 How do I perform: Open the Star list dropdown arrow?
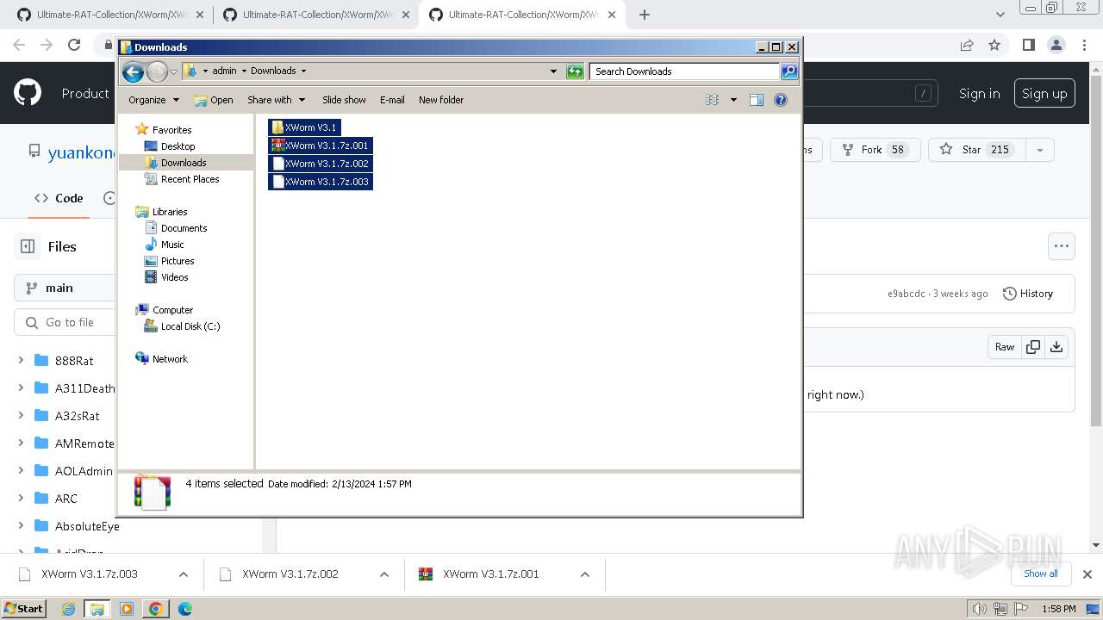click(x=1040, y=150)
